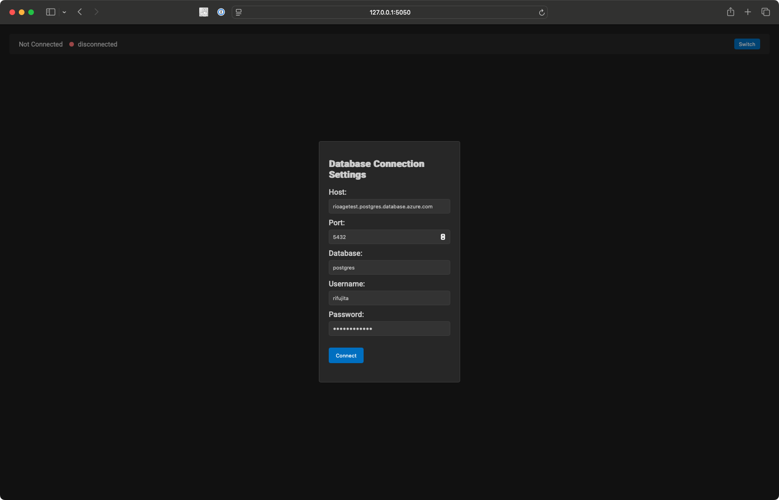The height and width of the screenshot is (500, 779).
Task: Click the 'disconnected' status label
Action: coord(97,44)
